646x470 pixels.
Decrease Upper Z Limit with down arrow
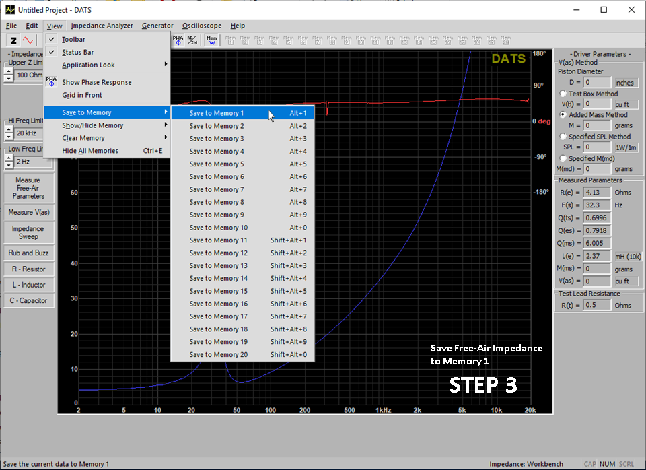pos(9,78)
